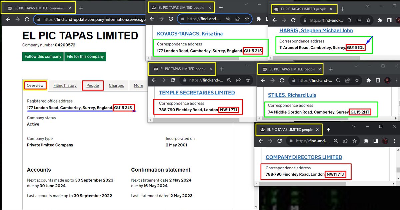The height and width of the screenshot is (210, 400).
Task: Close the people tab in COMPANY DIRECTORS window
Action: (x=317, y=130)
